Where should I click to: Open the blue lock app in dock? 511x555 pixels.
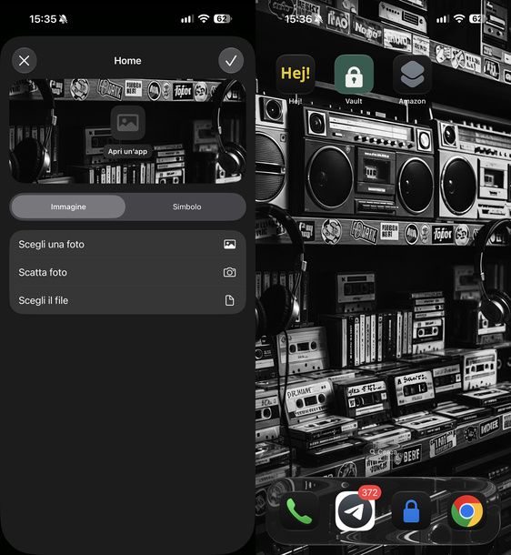pyautogui.click(x=411, y=511)
